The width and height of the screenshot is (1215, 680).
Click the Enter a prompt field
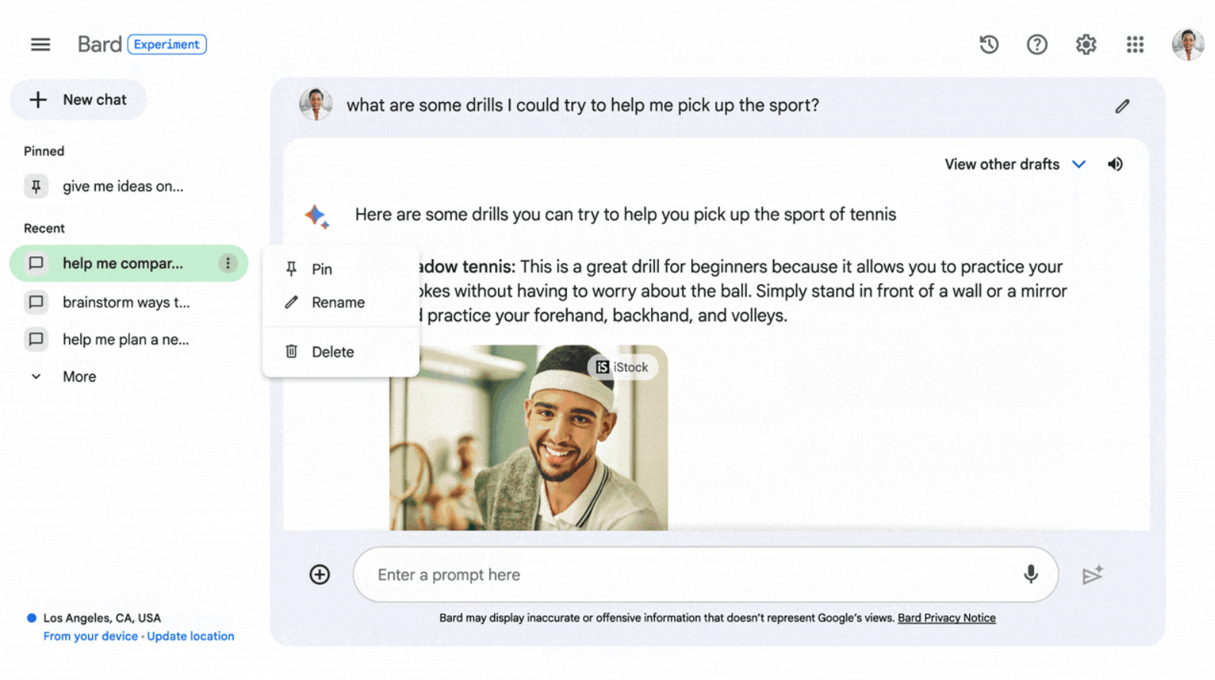[x=689, y=574]
